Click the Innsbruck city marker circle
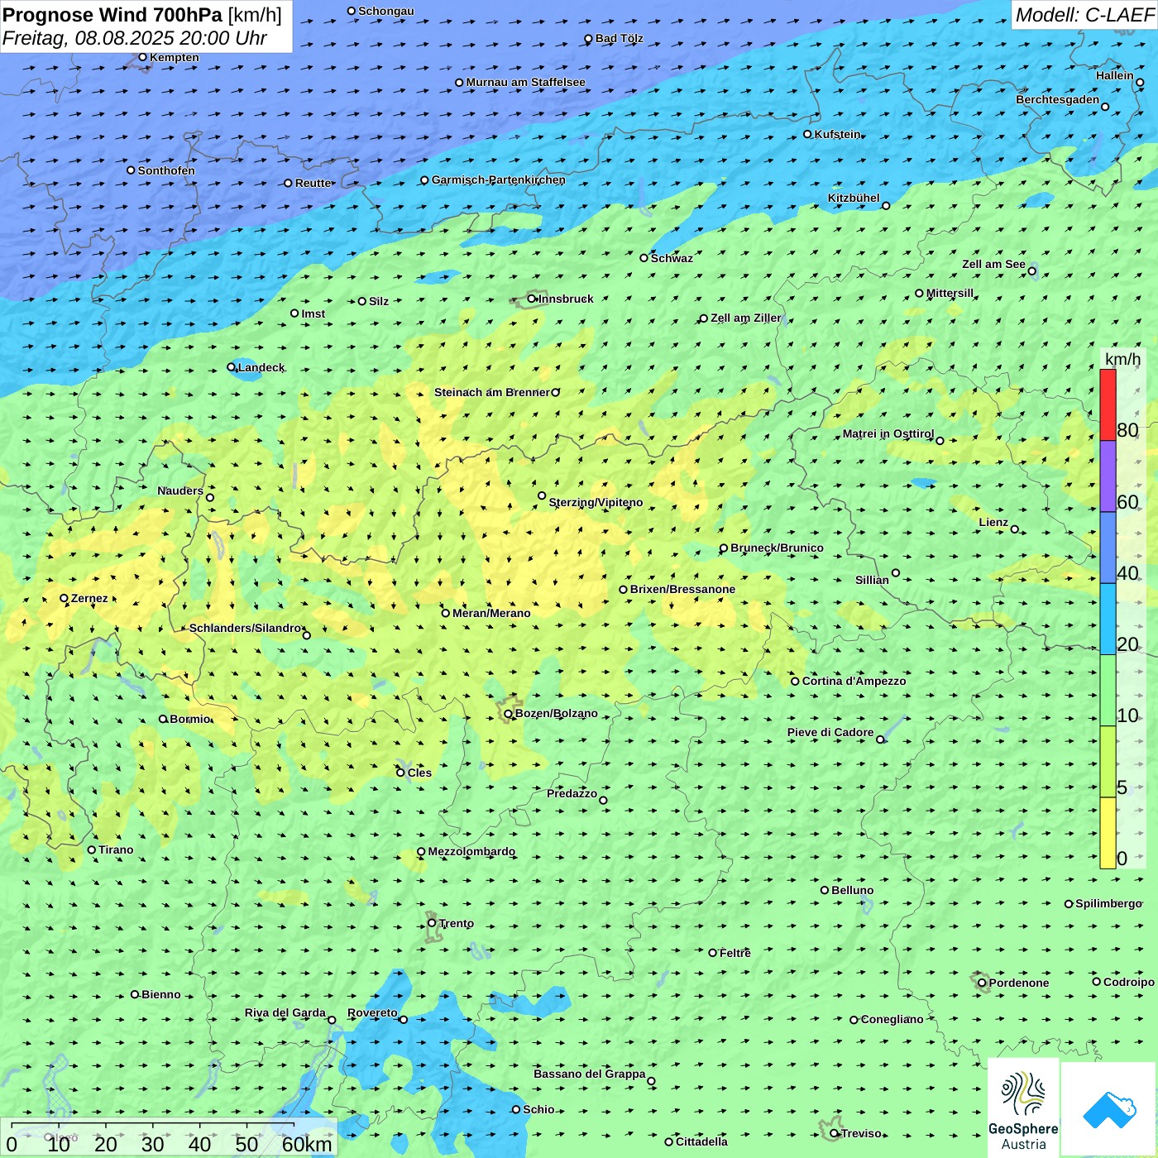 (x=532, y=299)
